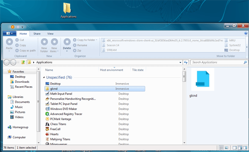
Task: Select the glcnd item in list
Action: tap(95, 89)
